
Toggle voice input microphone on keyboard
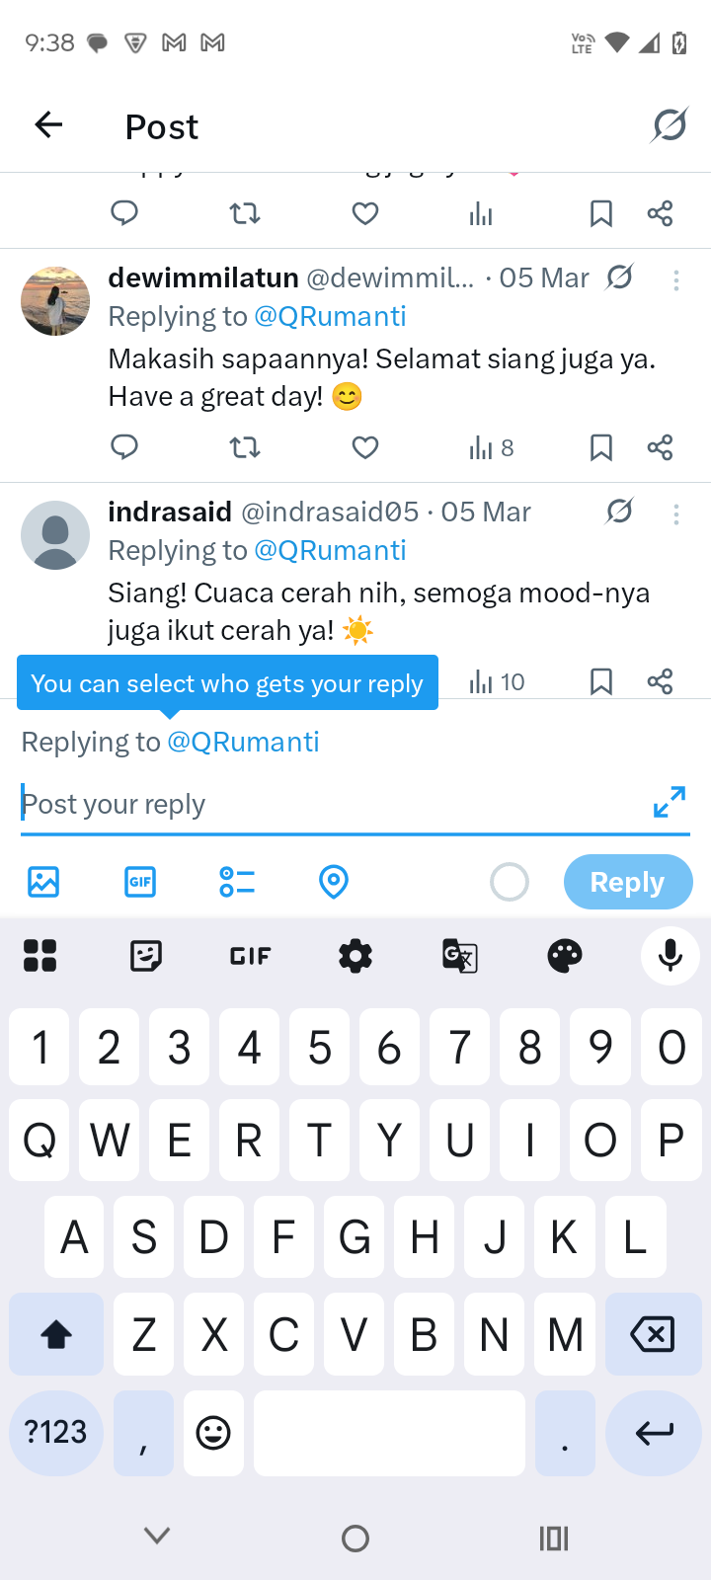point(671,955)
